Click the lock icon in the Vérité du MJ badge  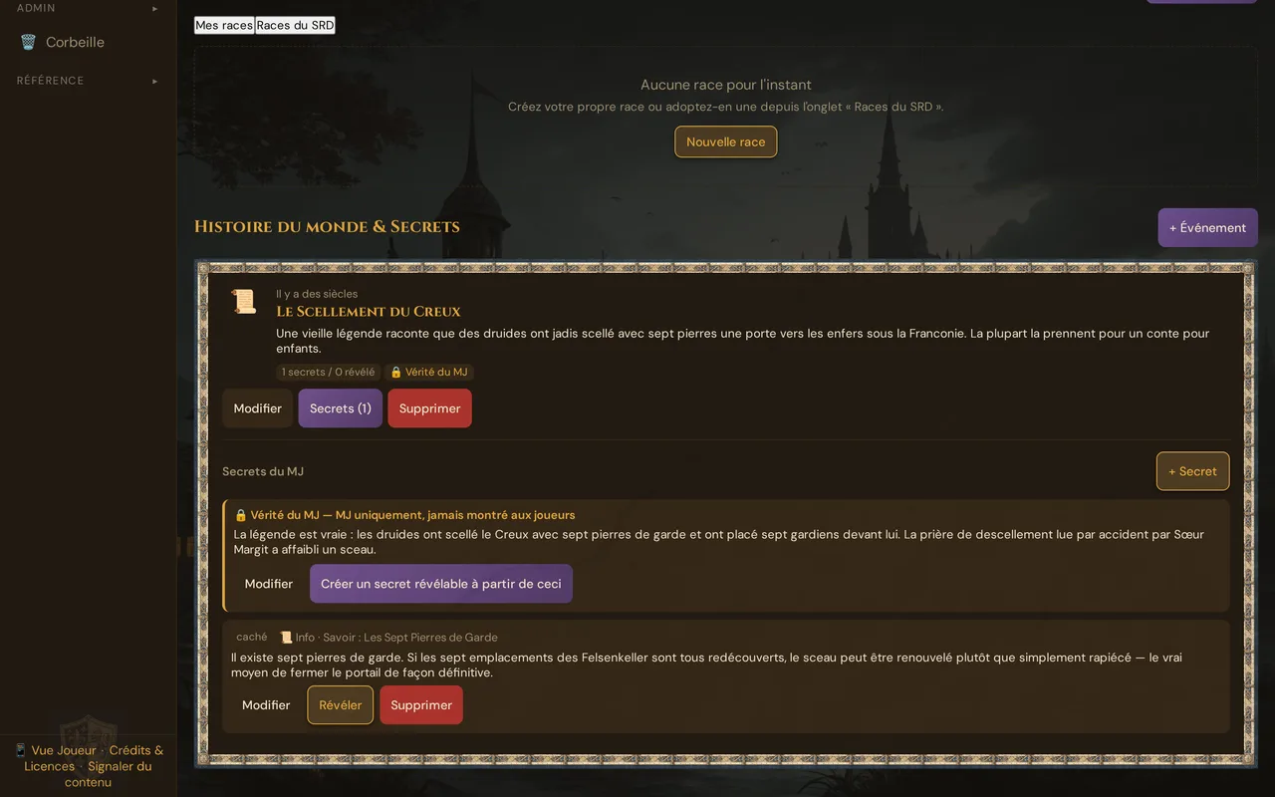pyautogui.click(x=395, y=372)
